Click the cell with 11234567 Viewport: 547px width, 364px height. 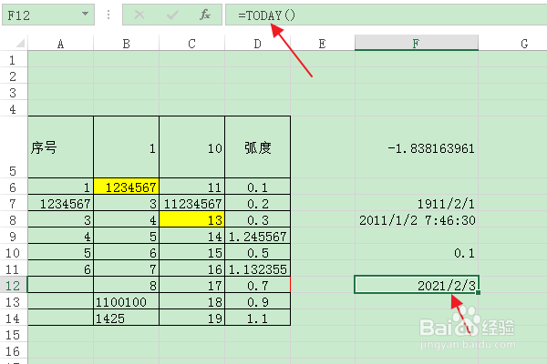pyautogui.click(x=191, y=204)
